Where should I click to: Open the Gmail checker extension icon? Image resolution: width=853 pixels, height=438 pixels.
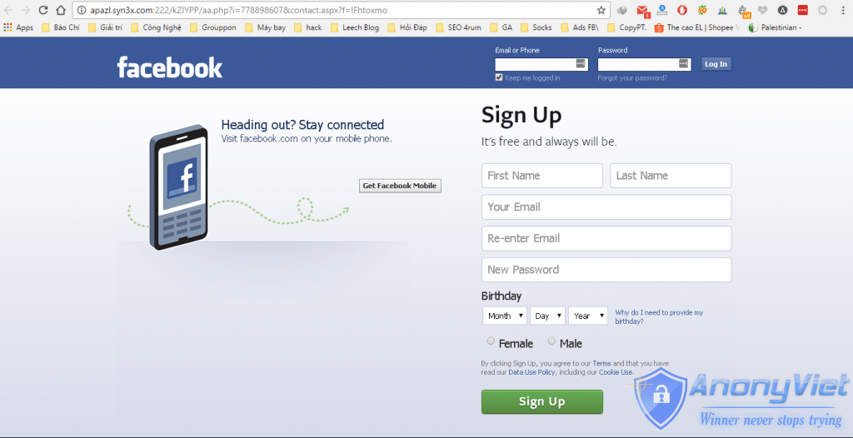643,10
